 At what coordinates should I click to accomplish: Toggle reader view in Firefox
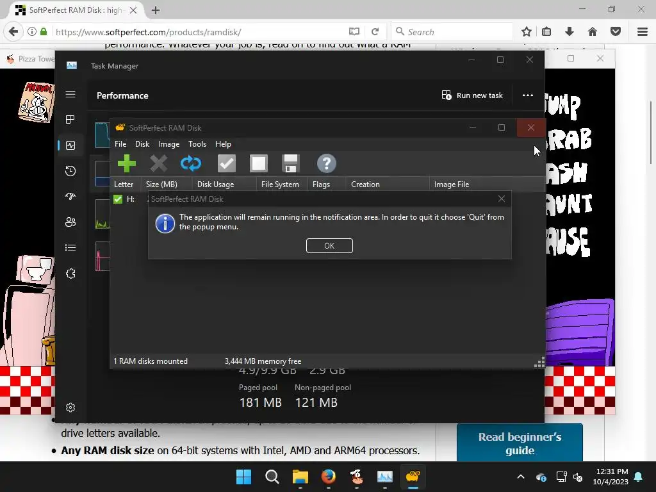click(x=354, y=32)
